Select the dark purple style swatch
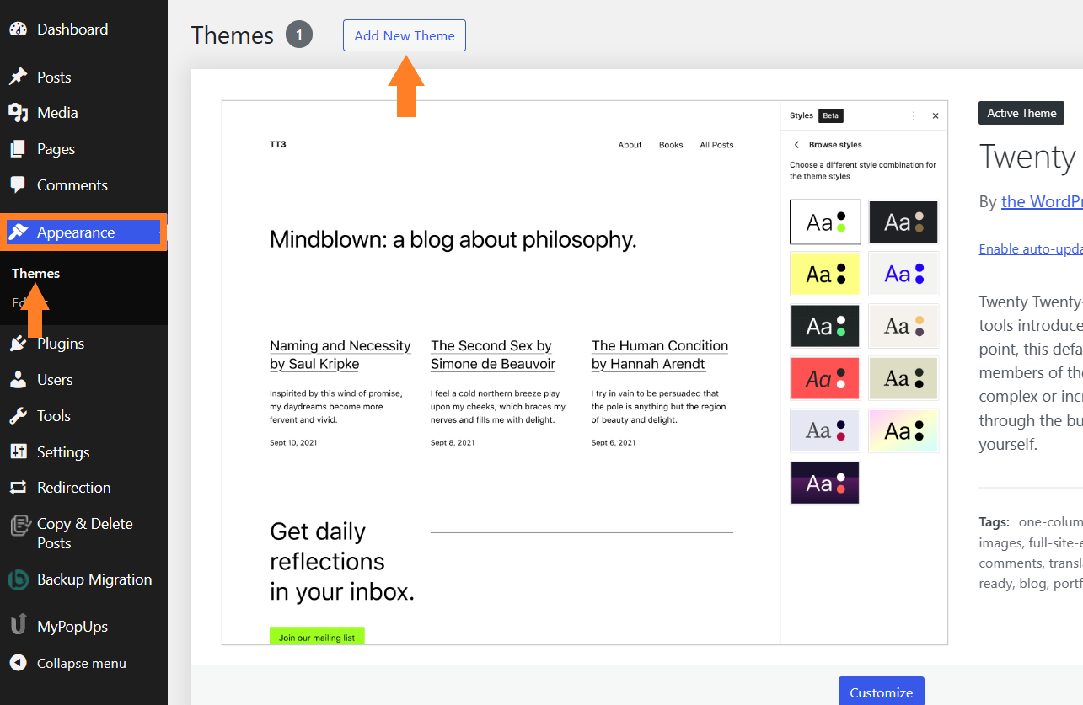 coord(825,483)
